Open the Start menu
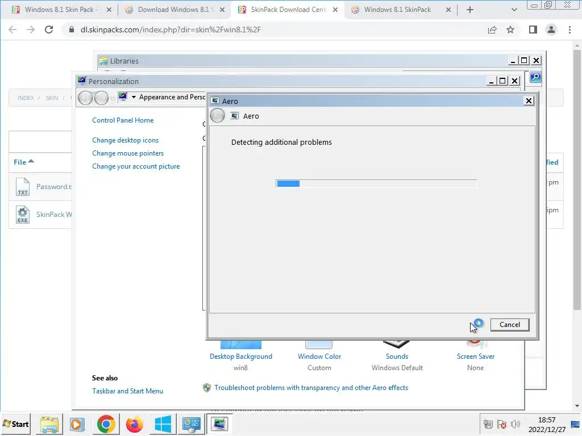The width and height of the screenshot is (582, 436). (x=15, y=424)
